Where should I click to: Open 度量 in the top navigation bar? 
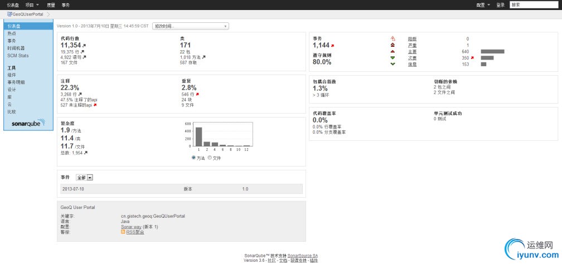pos(51,5)
